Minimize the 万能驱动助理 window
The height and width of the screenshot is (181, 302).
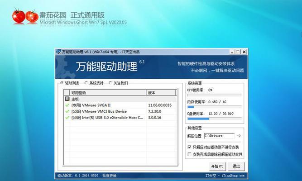tap(232, 52)
